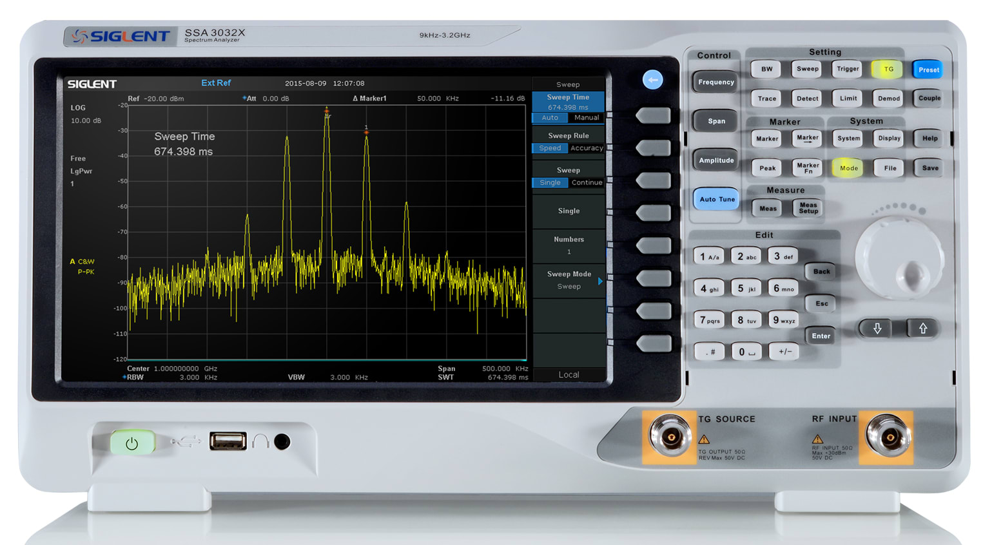Click softkey beside Sweep Time

point(654,116)
